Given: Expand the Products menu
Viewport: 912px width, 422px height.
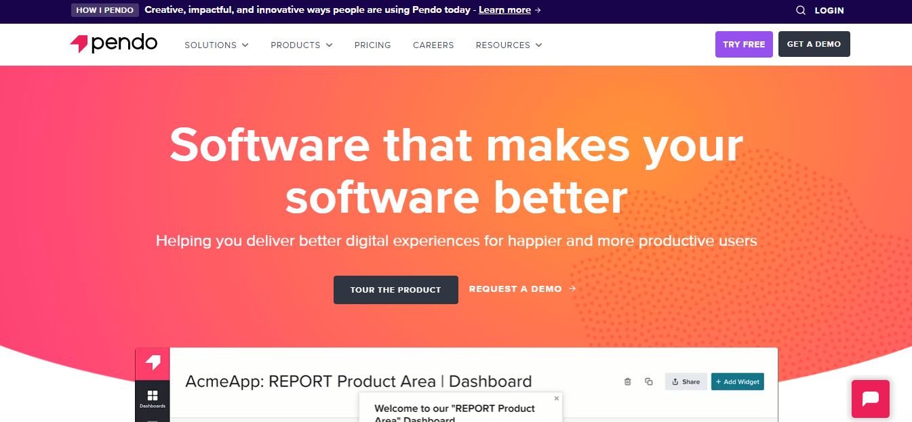Looking at the screenshot, I should (302, 45).
